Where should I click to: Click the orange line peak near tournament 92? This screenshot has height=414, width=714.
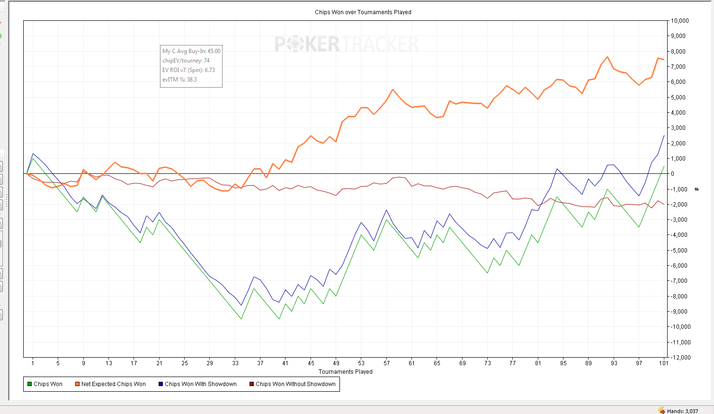pyautogui.click(x=607, y=57)
